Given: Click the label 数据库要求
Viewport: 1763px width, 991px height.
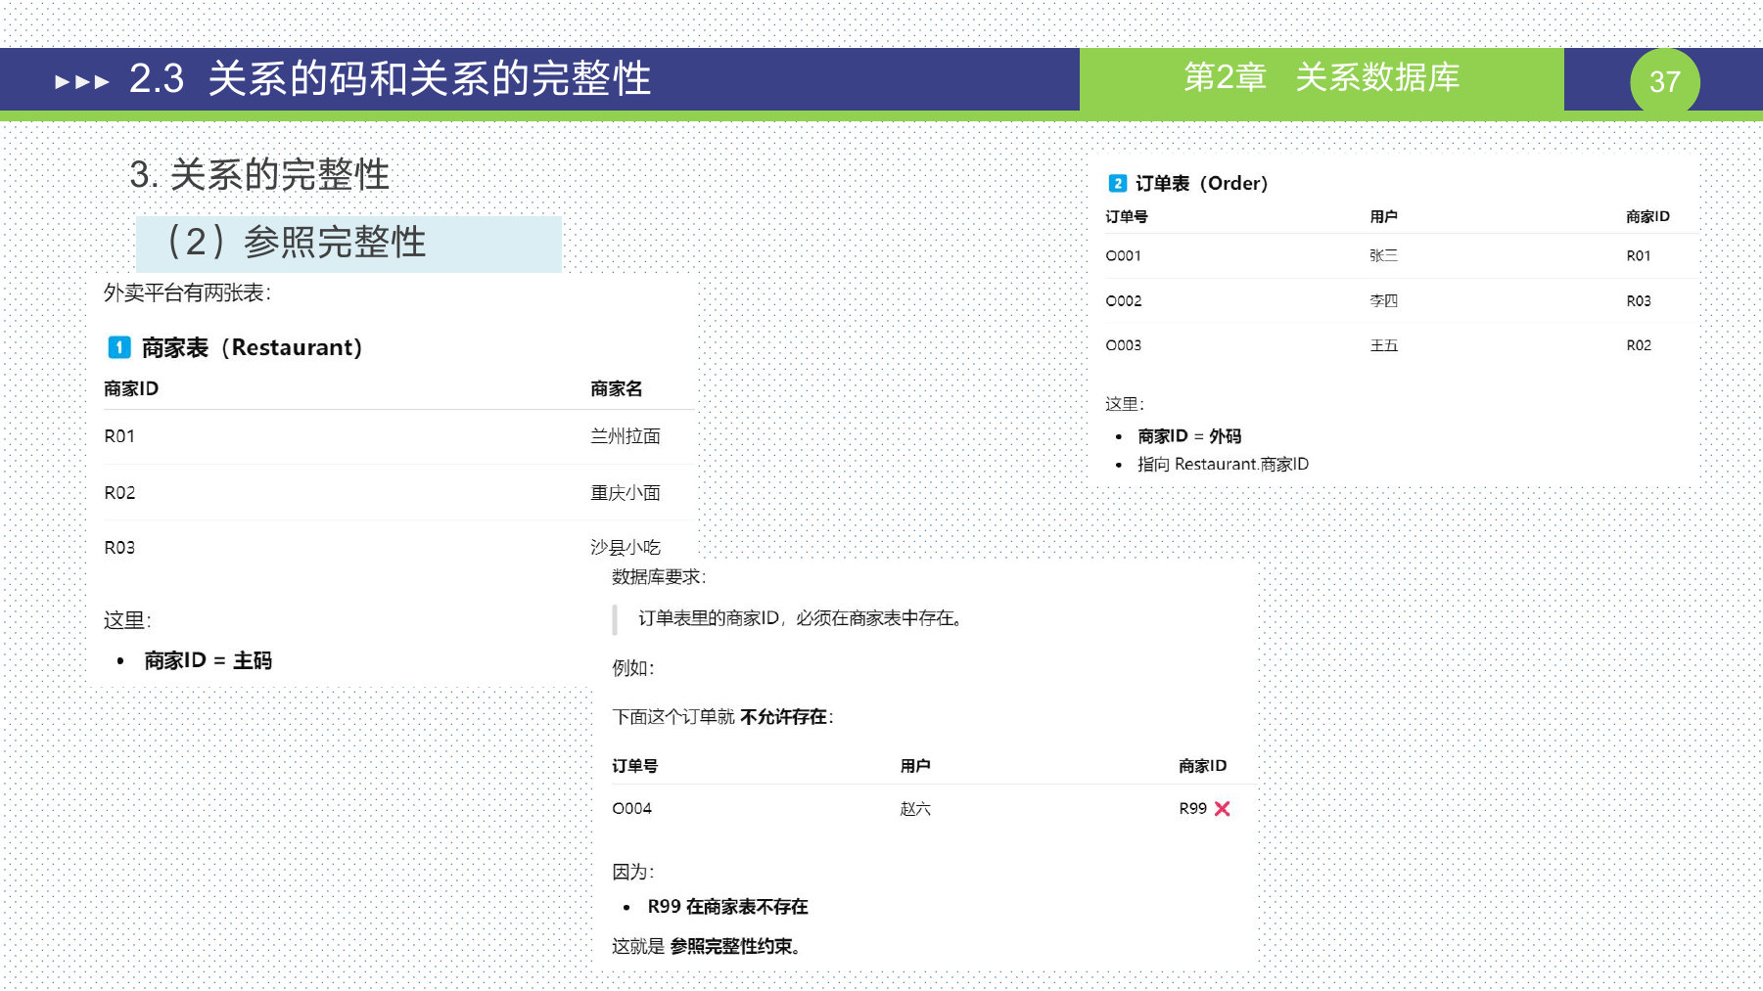Looking at the screenshot, I should 659,576.
